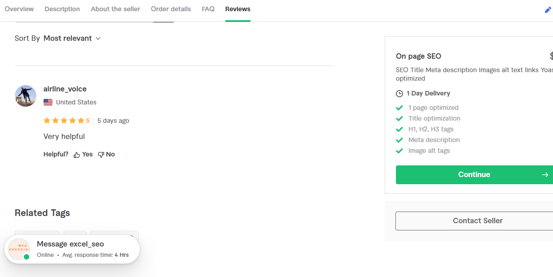Click the excel_seo seller avatar

(19, 249)
